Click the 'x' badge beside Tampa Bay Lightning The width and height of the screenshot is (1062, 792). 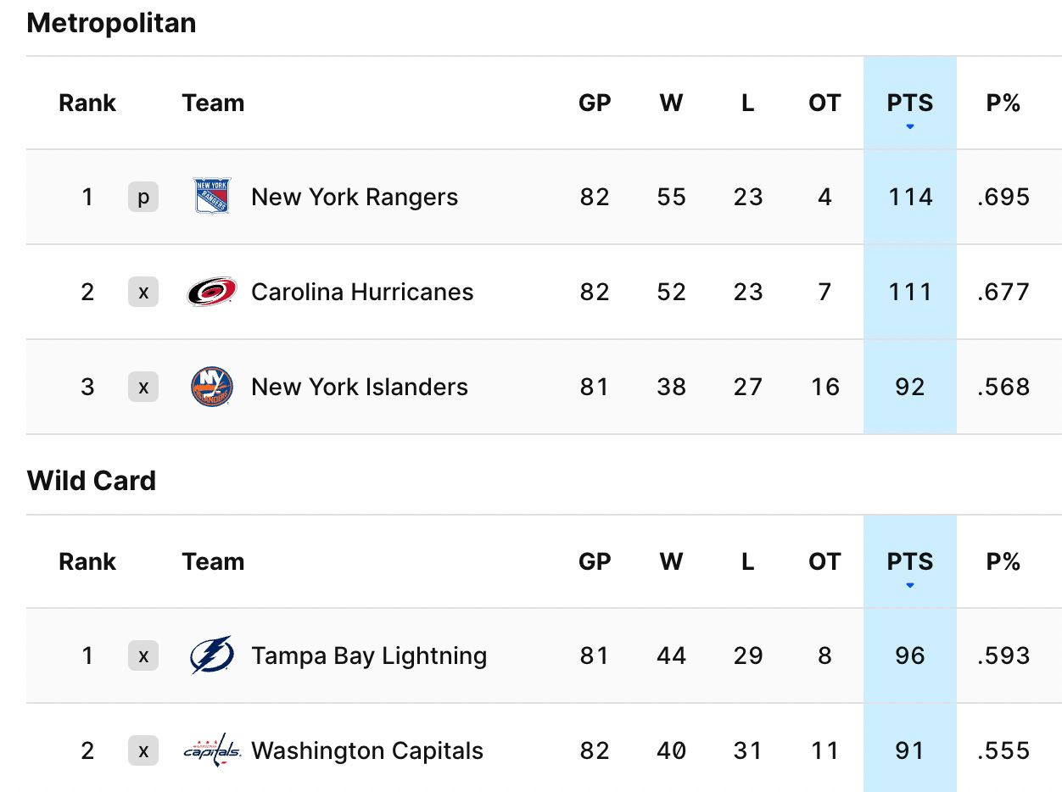coord(143,655)
